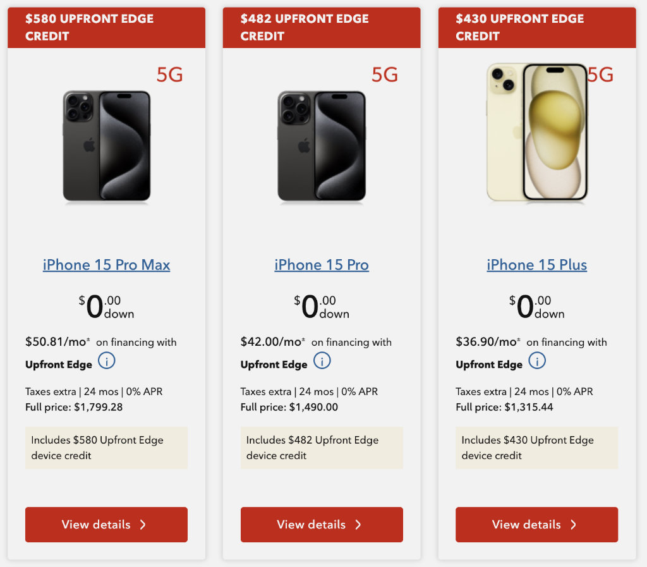Open the iPhone 15 Plus product link
The width and height of the screenshot is (647, 567).
coord(536,265)
